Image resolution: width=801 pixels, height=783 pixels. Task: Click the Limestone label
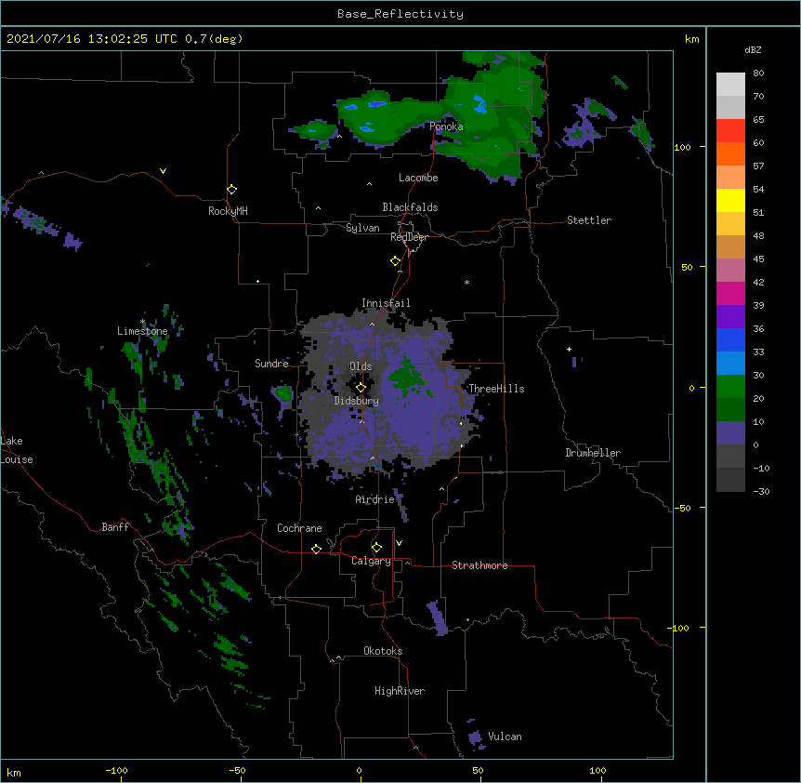click(142, 331)
